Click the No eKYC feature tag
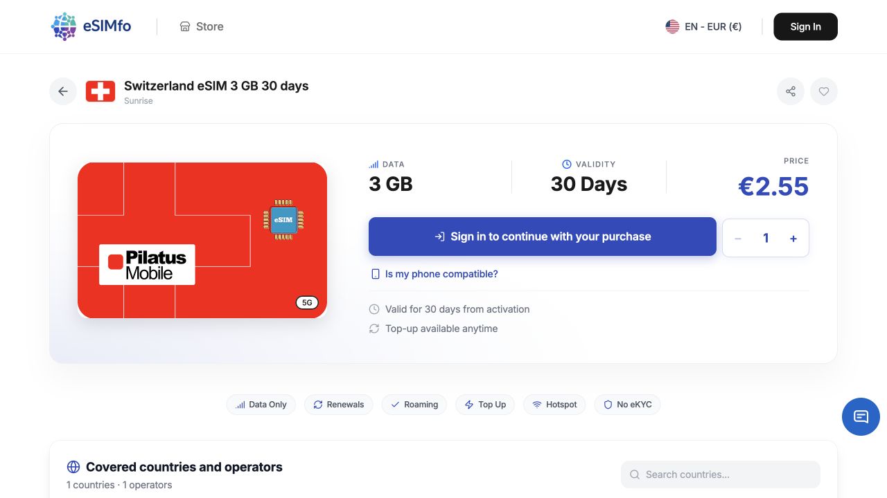This screenshot has height=498, width=887. point(627,405)
